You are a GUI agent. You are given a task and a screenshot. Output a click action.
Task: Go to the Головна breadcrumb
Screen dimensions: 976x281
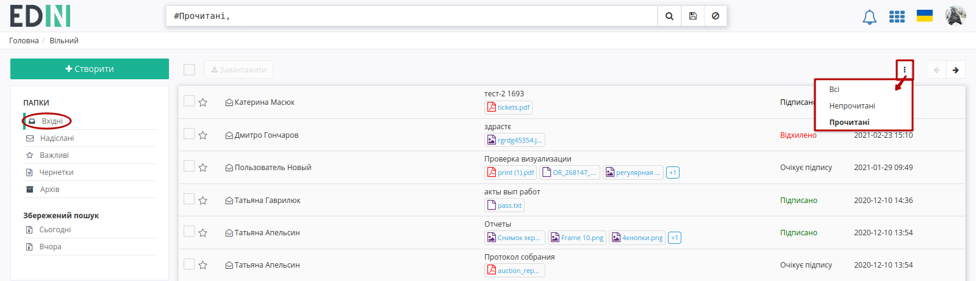pos(24,41)
